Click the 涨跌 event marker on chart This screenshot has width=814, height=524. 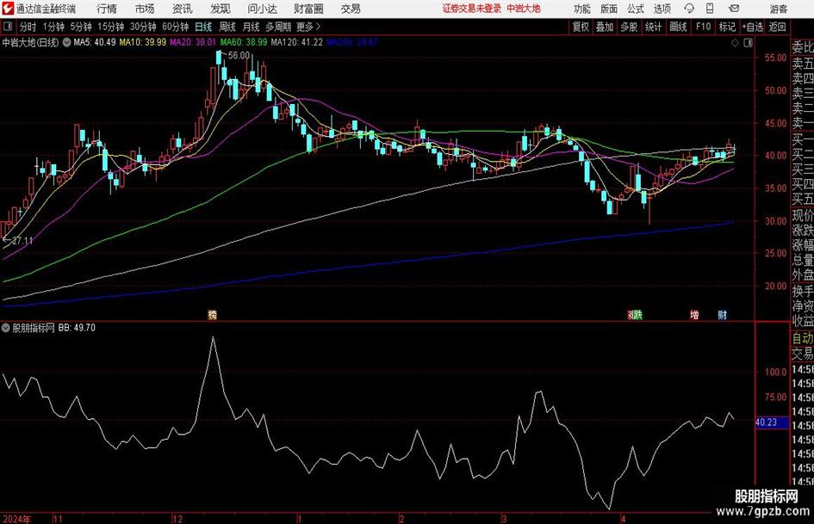pyautogui.click(x=635, y=315)
